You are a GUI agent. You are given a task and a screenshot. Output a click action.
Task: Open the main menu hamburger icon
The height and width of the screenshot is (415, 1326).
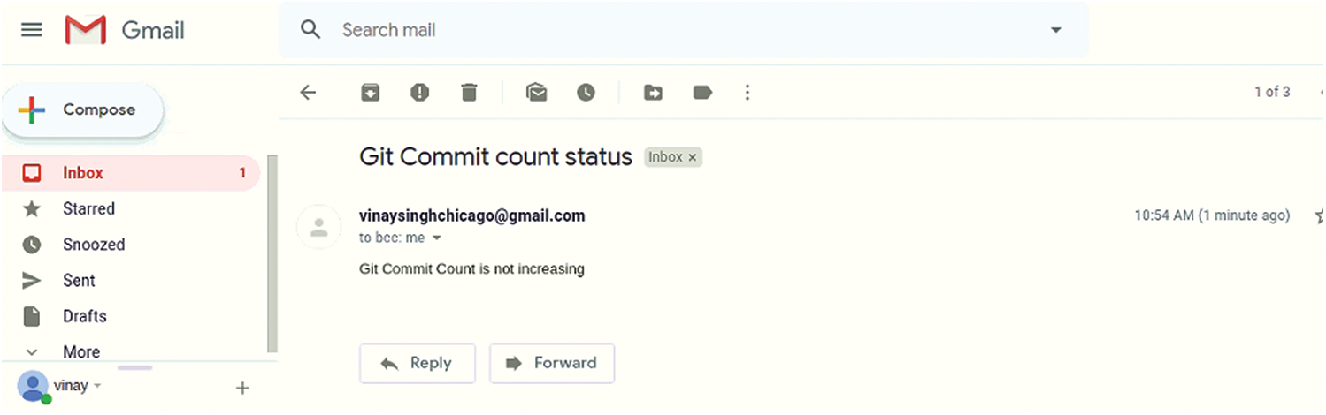[x=32, y=30]
